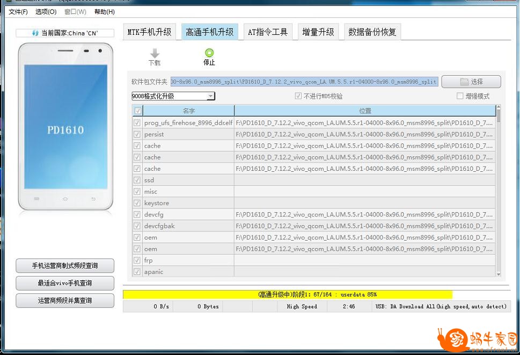The width and height of the screenshot is (520, 355).
Task: Click the 选择 folder browse button
Action: point(471,82)
